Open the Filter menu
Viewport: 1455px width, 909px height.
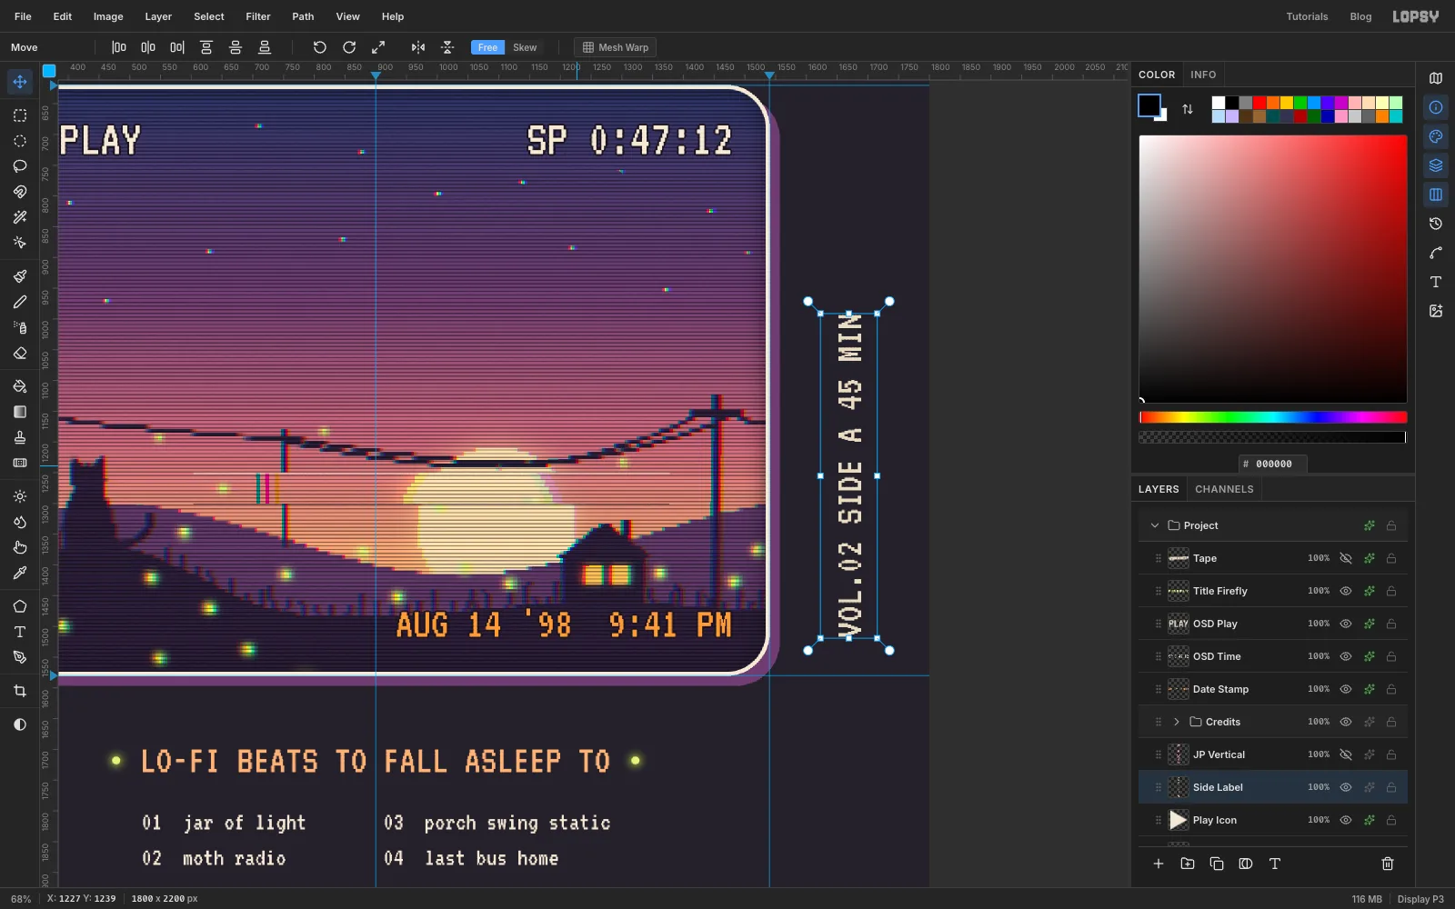coord(258,16)
